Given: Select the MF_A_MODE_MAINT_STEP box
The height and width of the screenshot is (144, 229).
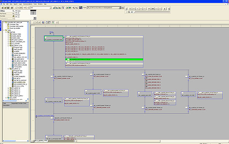Looking at the screenshot, I should 93,92.
